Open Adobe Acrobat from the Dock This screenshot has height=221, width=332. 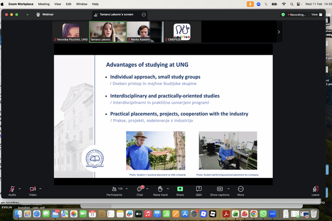(226, 214)
